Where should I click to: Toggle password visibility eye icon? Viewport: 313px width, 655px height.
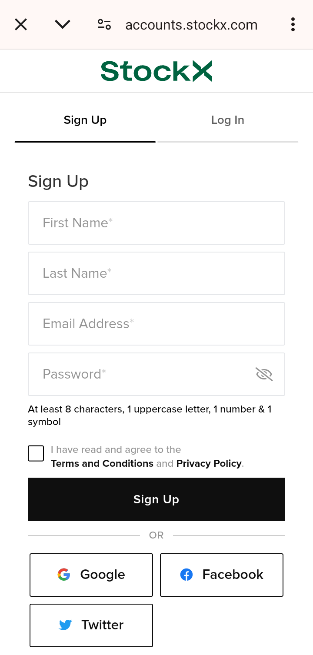pyautogui.click(x=264, y=374)
